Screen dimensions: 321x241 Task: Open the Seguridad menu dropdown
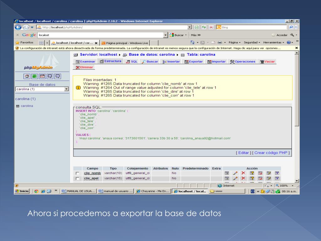[x=252, y=42]
